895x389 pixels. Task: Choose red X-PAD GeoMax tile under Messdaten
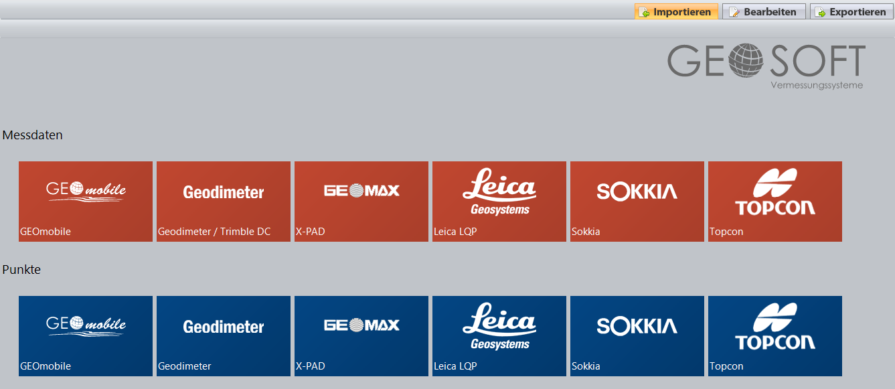pyautogui.click(x=361, y=202)
